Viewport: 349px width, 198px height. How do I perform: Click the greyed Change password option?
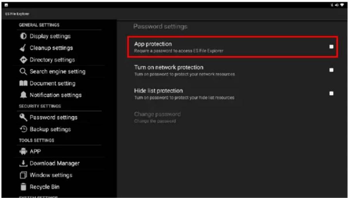157,117
